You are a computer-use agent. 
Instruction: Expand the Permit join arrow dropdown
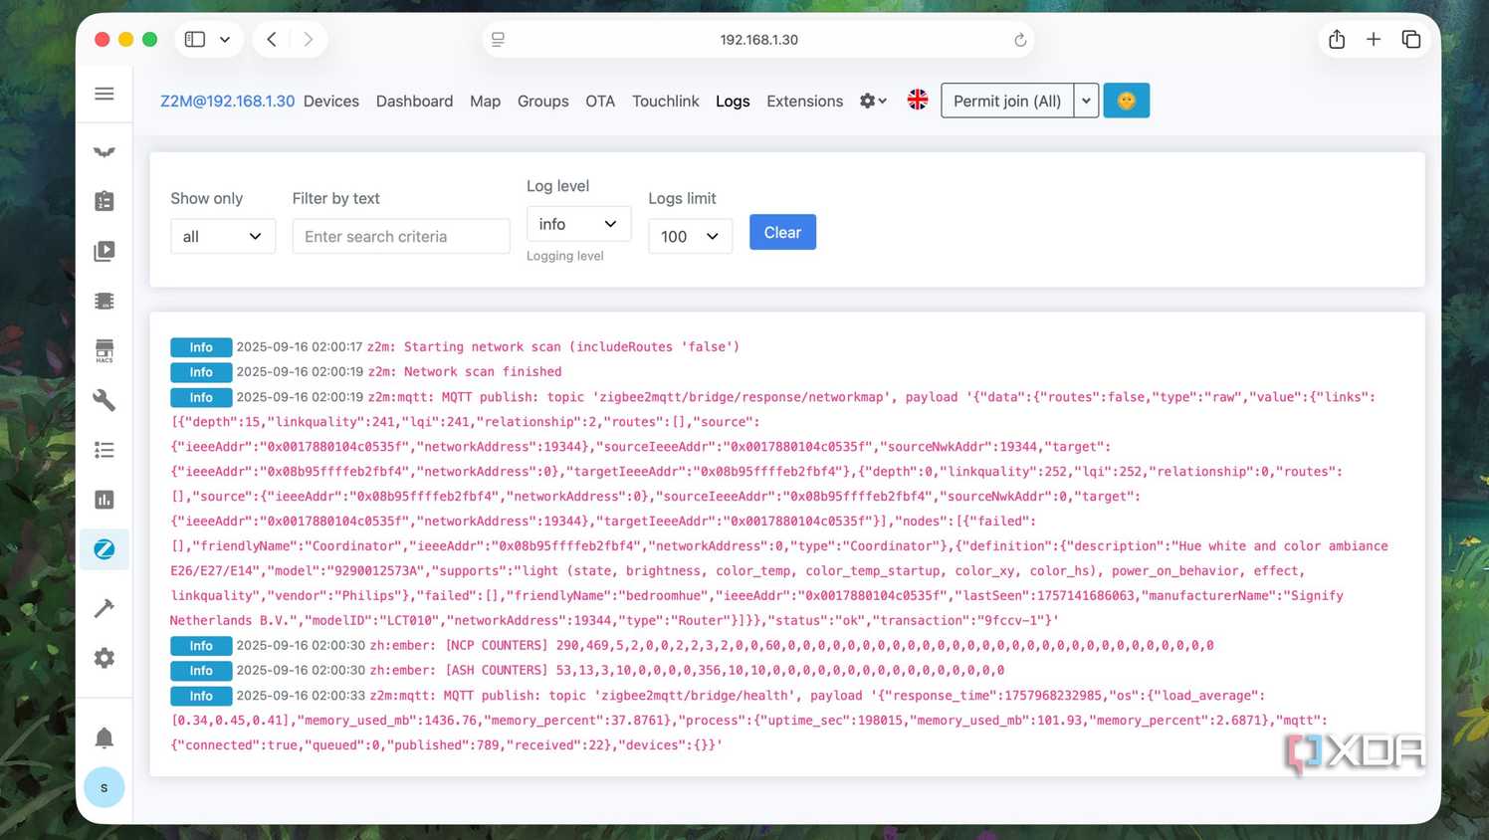click(1086, 101)
